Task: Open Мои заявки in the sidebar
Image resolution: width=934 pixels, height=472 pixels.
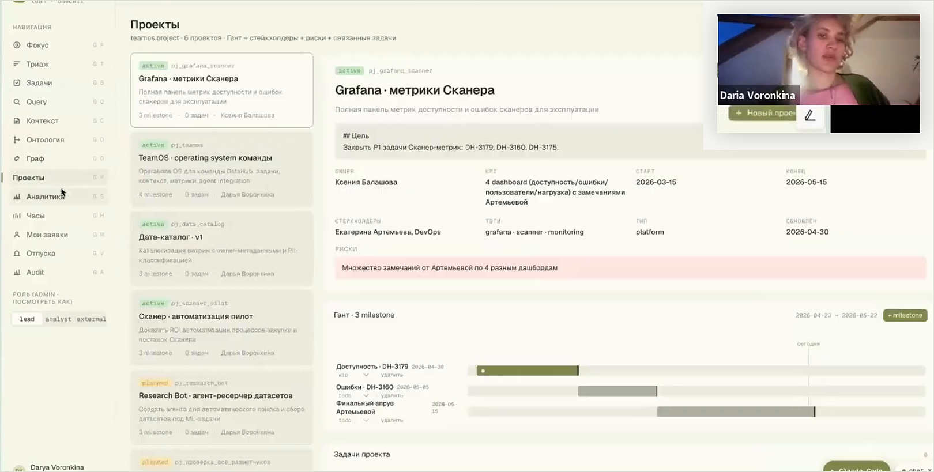Action: [47, 235]
